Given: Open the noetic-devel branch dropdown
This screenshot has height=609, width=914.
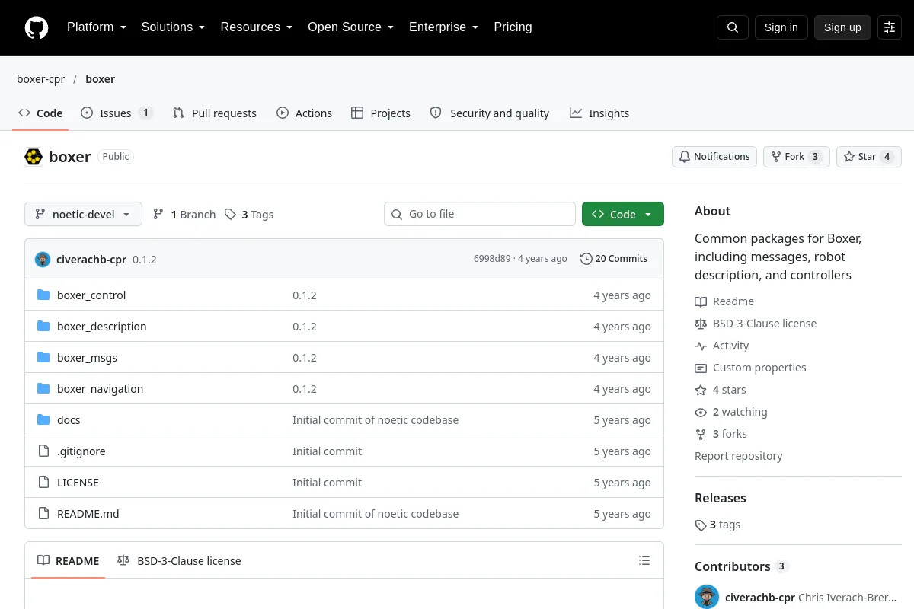Looking at the screenshot, I should pyautogui.click(x=83, y=214).
